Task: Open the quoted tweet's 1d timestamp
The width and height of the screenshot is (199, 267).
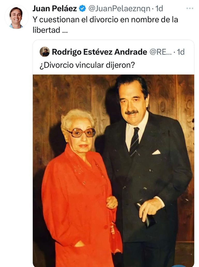Action: point(180,52)
